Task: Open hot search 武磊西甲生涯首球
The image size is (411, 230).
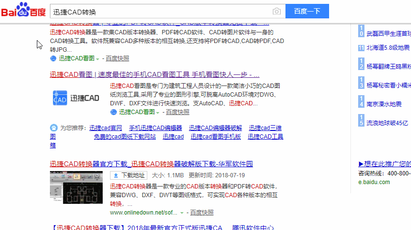Action: click(389, 34)
